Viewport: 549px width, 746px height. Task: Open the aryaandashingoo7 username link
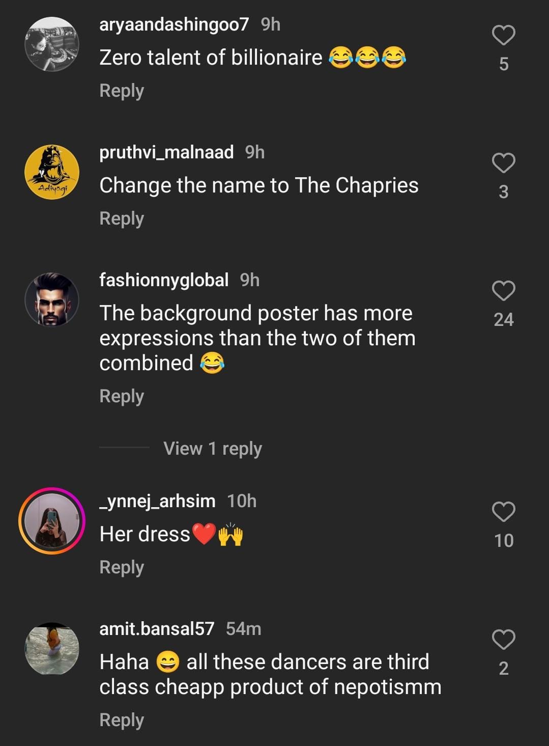point(174,24)
